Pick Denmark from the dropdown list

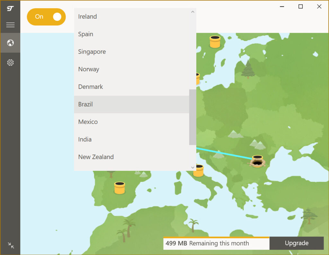(131, 87)
